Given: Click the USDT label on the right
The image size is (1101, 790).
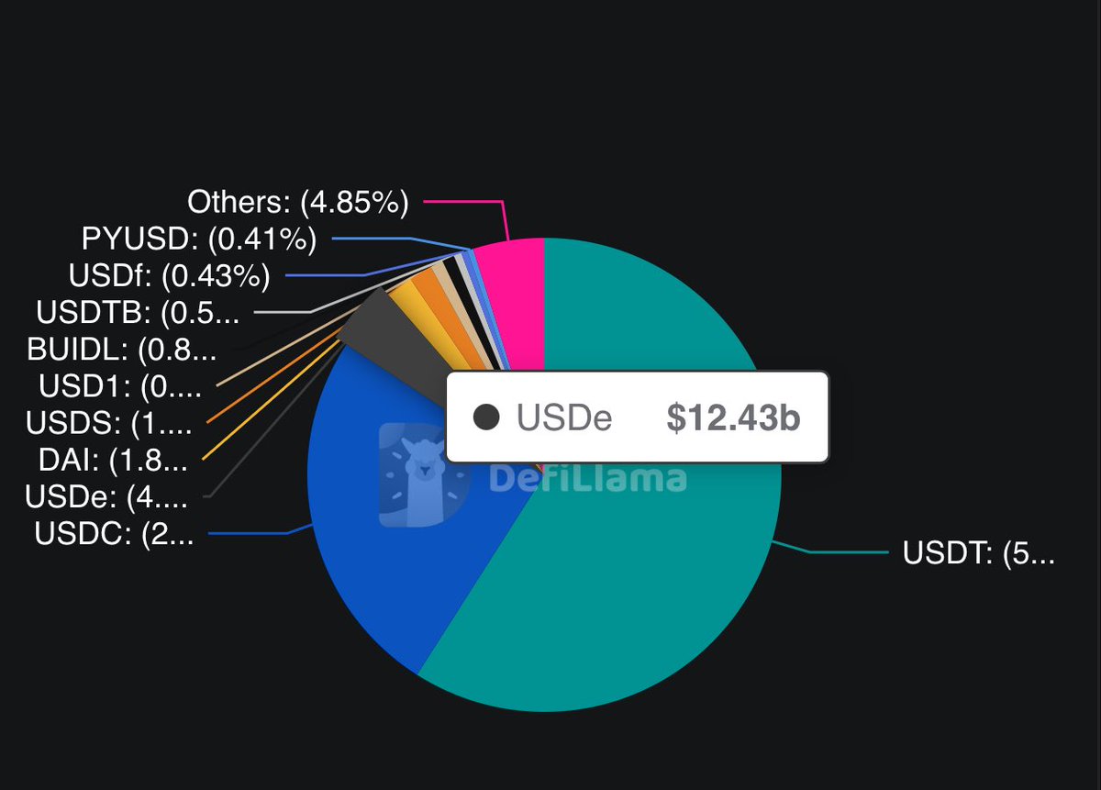Looking at the screenshot, I should pyautogui.click(x=979, y=553).
